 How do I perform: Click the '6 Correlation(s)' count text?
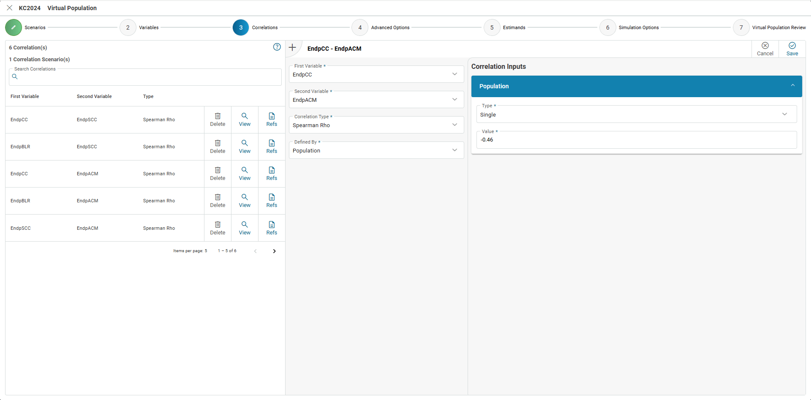(28, 48)
